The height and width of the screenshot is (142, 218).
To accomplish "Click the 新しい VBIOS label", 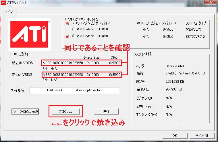I will click(22, 75).
